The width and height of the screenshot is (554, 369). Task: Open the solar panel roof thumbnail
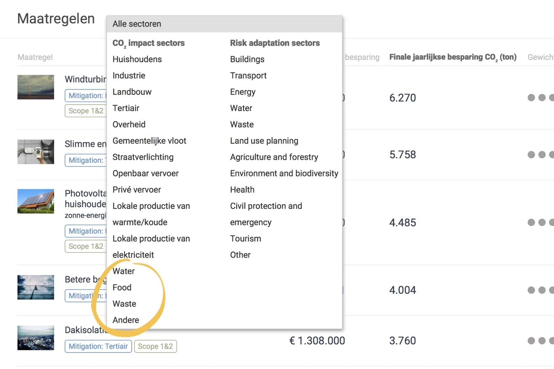[x=36, y=201]
